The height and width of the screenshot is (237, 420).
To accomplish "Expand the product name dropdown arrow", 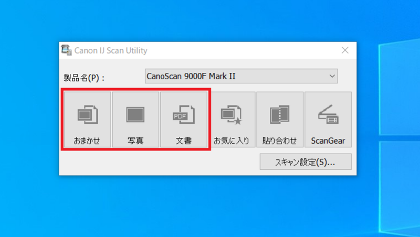I will click(332, 77).
